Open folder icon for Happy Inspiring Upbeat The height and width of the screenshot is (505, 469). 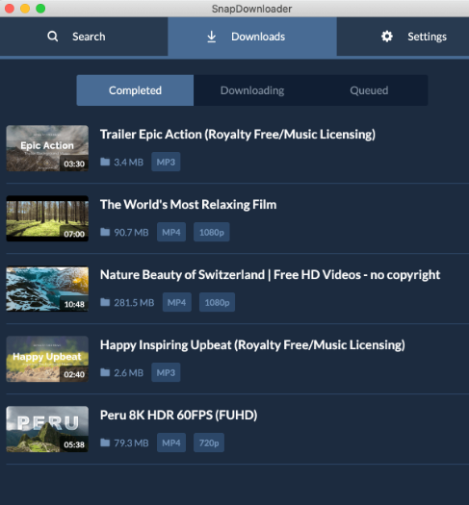coord(105,372)
